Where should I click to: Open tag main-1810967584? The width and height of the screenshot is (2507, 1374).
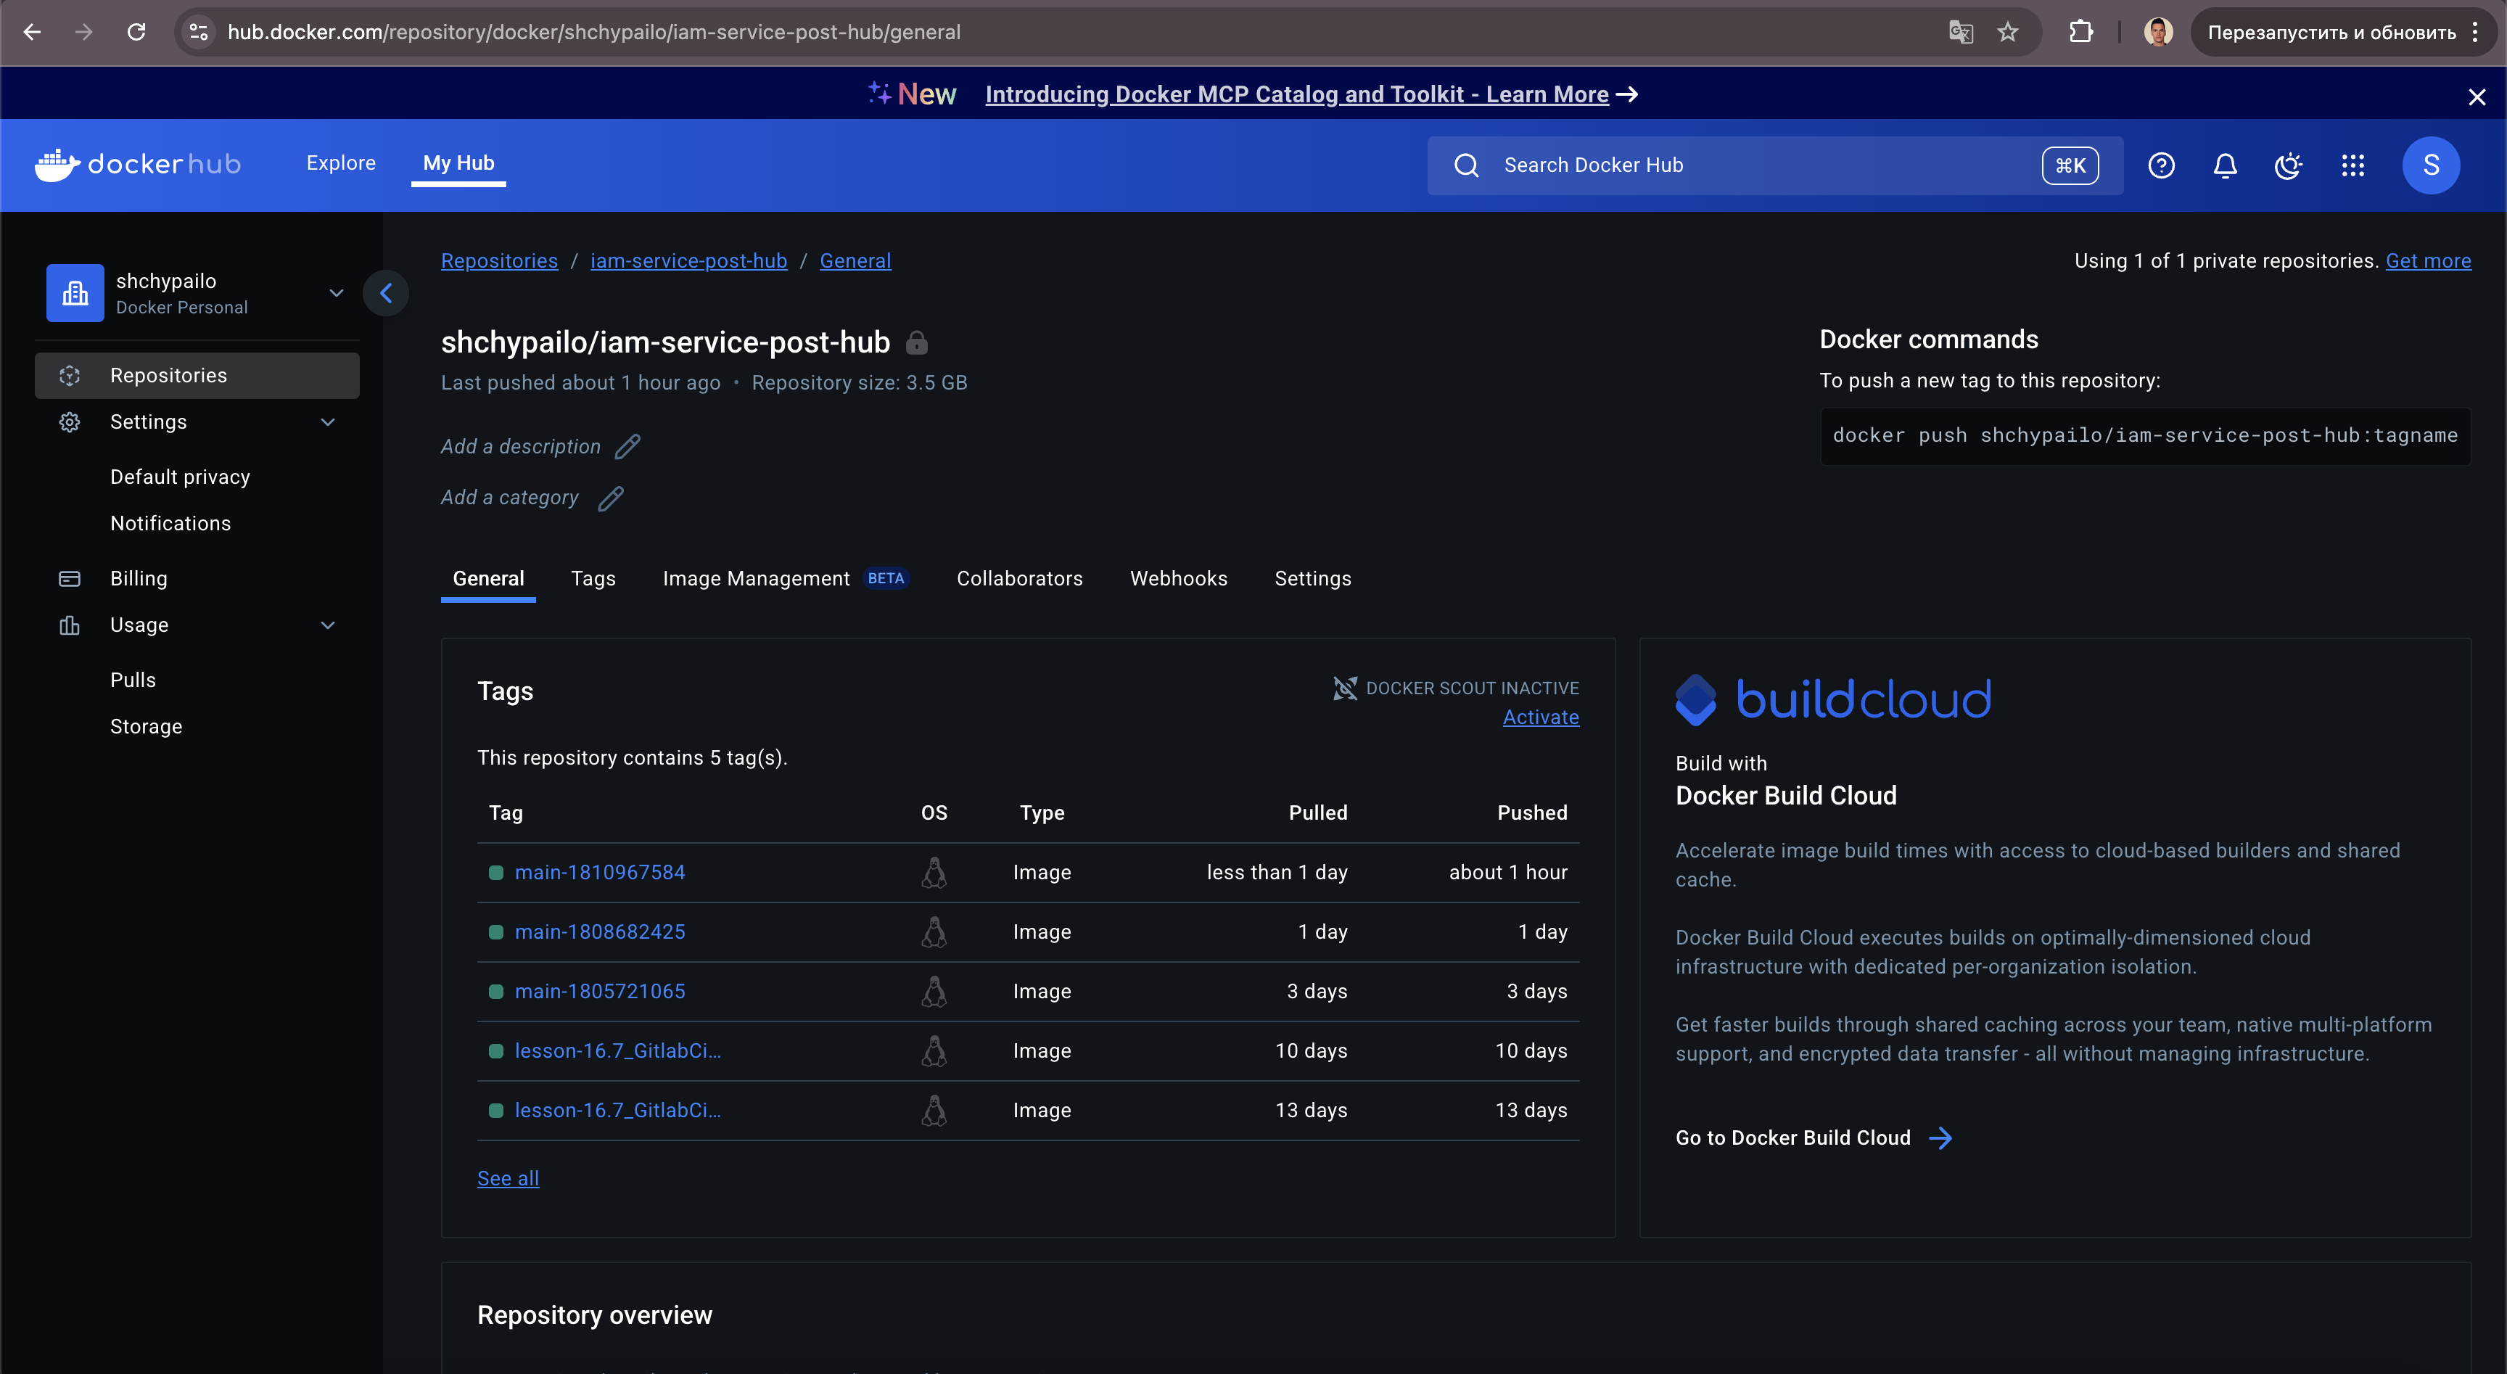point(599,873)
